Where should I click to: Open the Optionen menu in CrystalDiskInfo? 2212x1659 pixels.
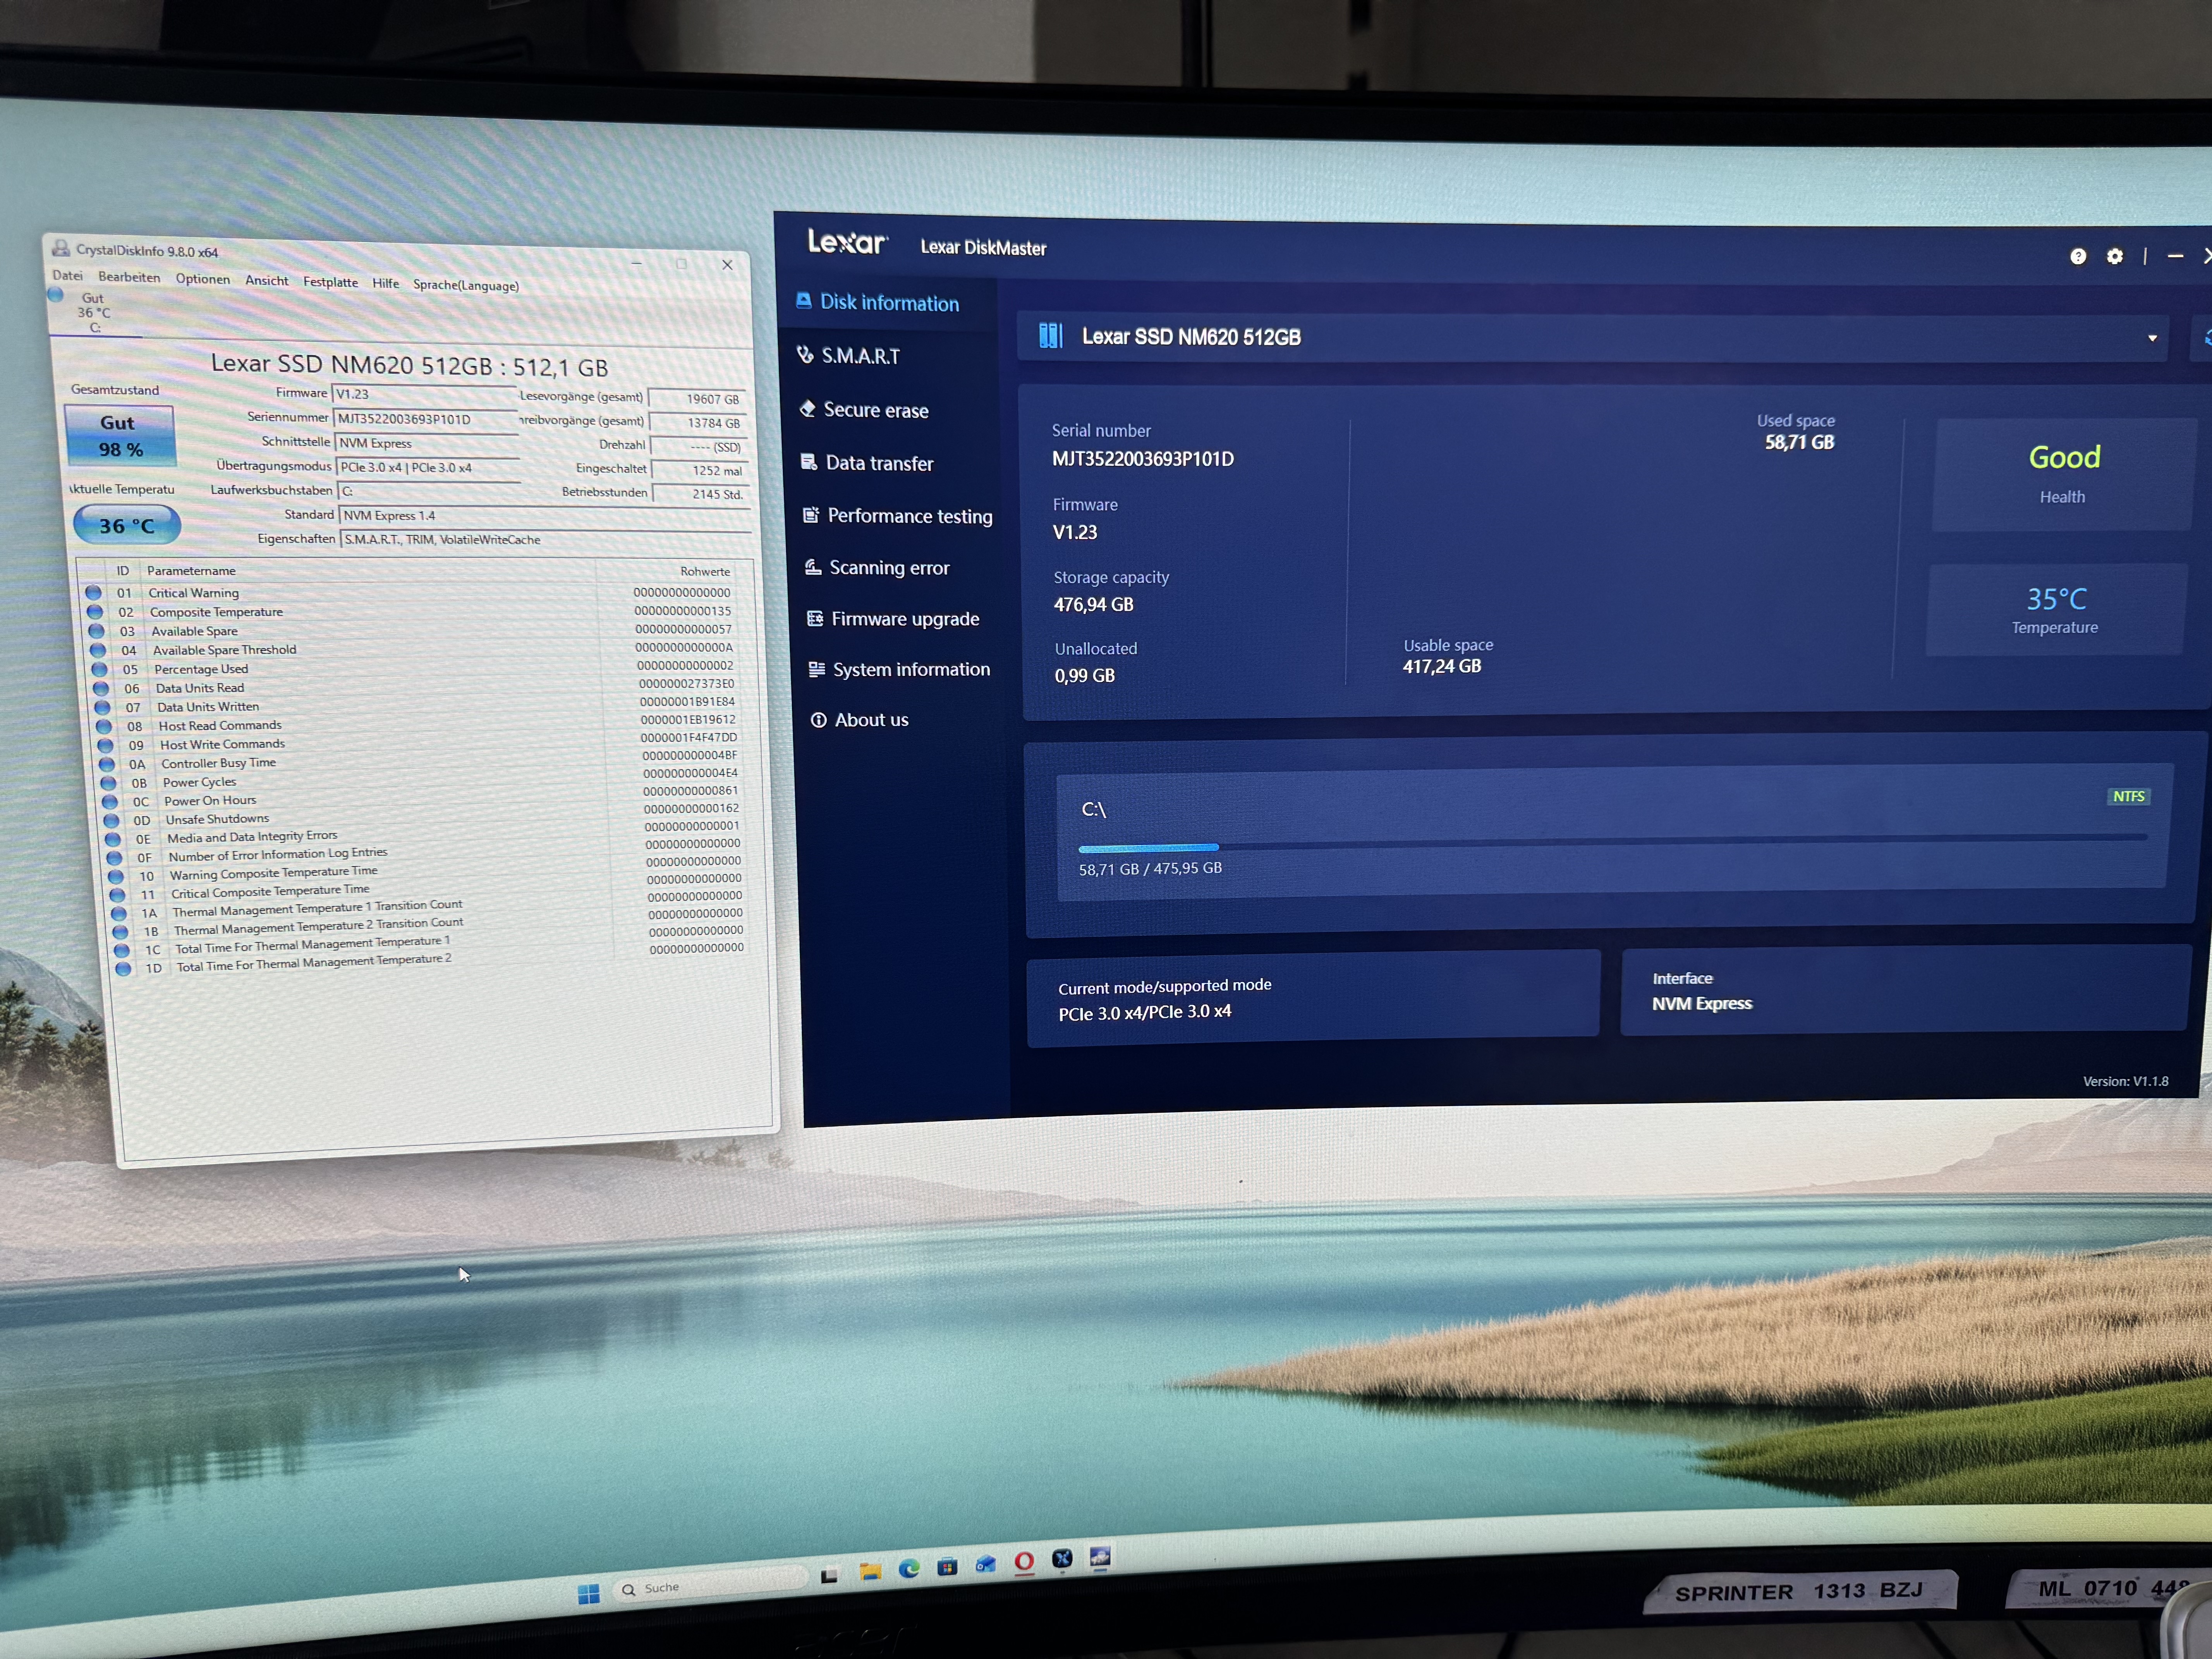(x=202, y=279)
